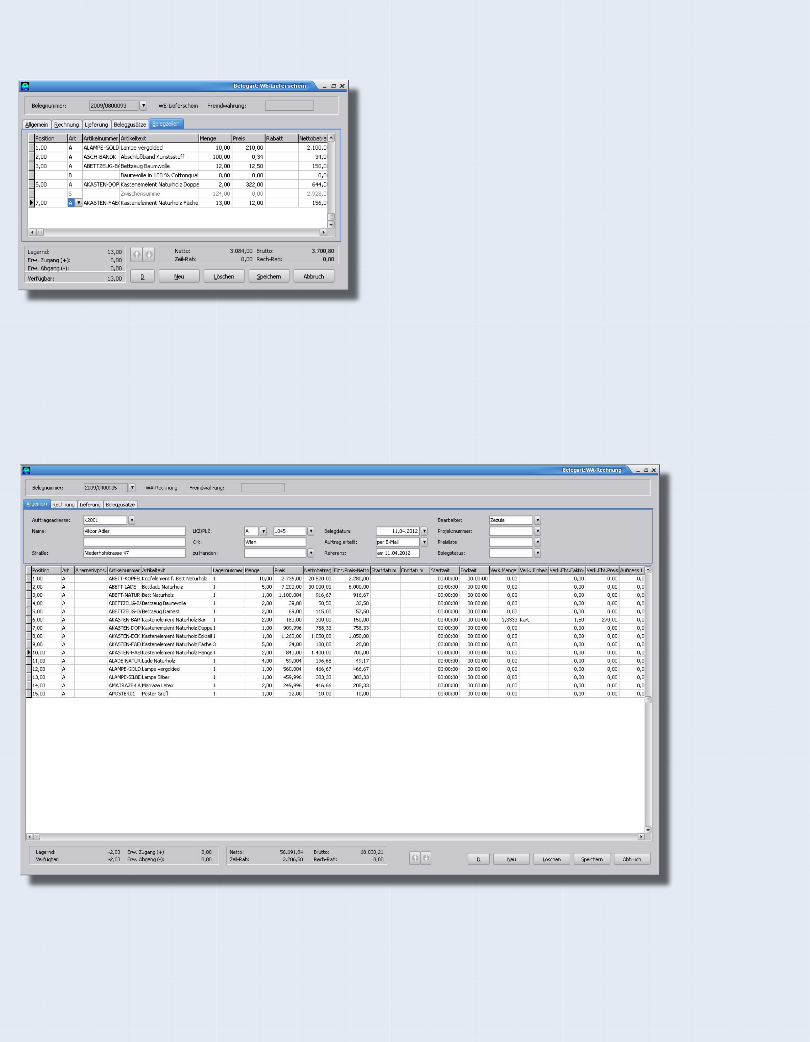Maximize the WA-Rechnung window
810x1042 pixels.
[646, 470]
